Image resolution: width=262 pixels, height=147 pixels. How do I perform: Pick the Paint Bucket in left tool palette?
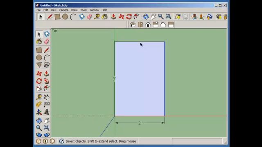(x=39, y=42)
